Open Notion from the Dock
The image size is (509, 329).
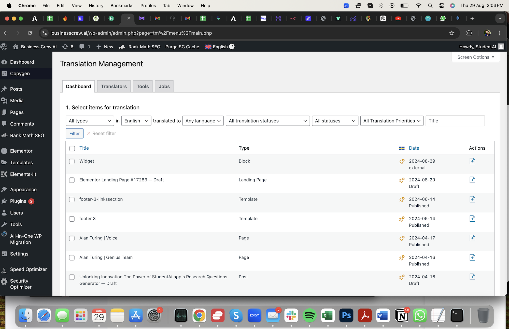click(x=402, y=316)
